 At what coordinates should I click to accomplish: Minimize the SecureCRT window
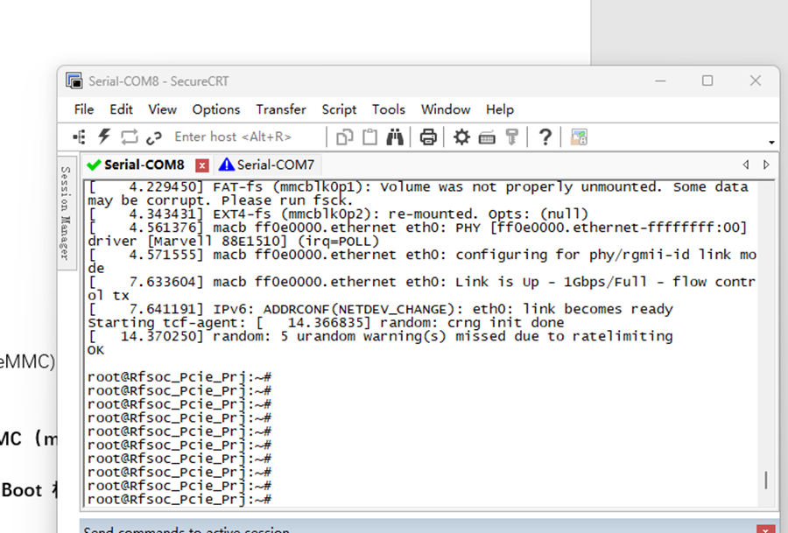point(660,81)
